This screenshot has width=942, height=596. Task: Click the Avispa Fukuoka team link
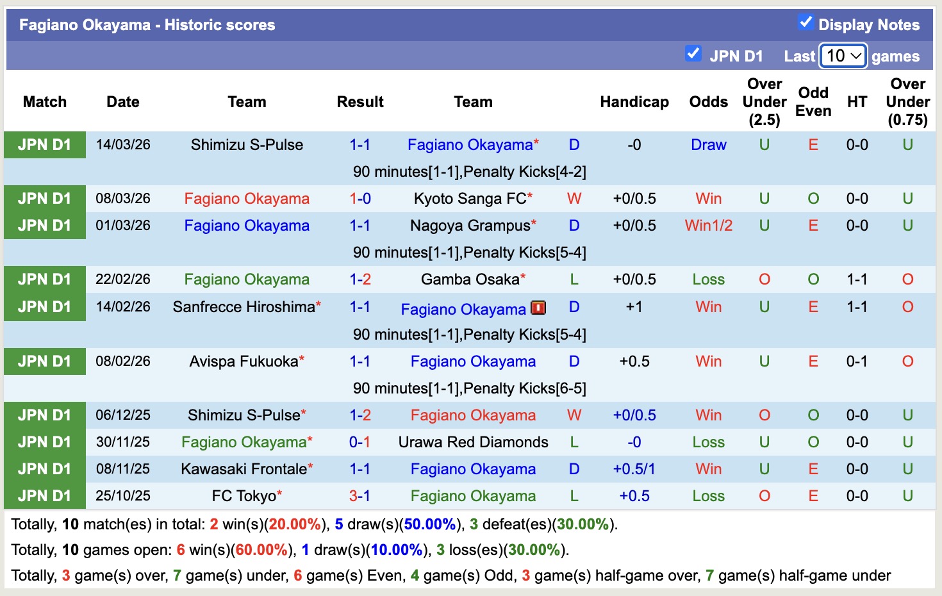pyautogui.click(x=242, y=361)
